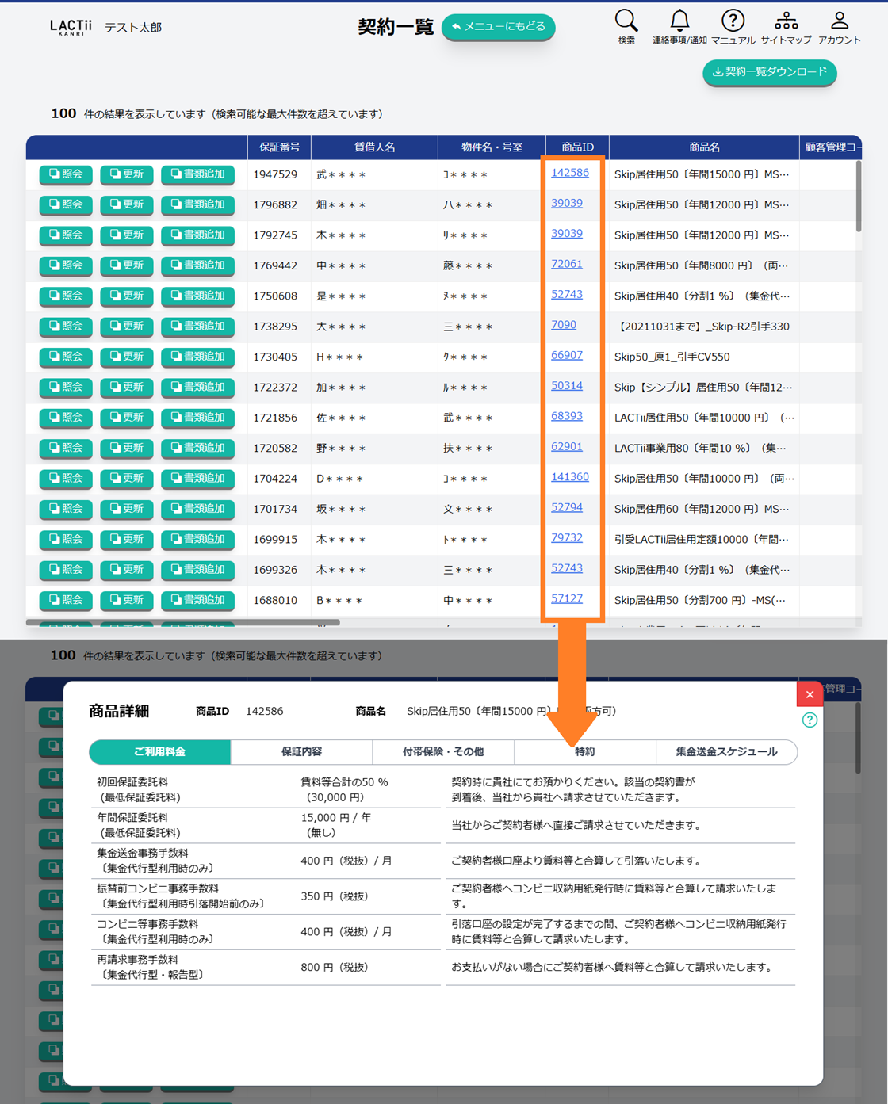Click 書類追加 for contract 1750608

(x=197, y=296)
